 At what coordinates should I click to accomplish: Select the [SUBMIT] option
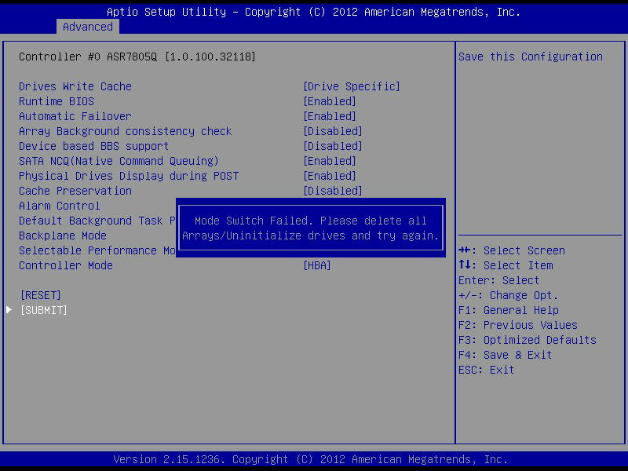tap(44, 310)
